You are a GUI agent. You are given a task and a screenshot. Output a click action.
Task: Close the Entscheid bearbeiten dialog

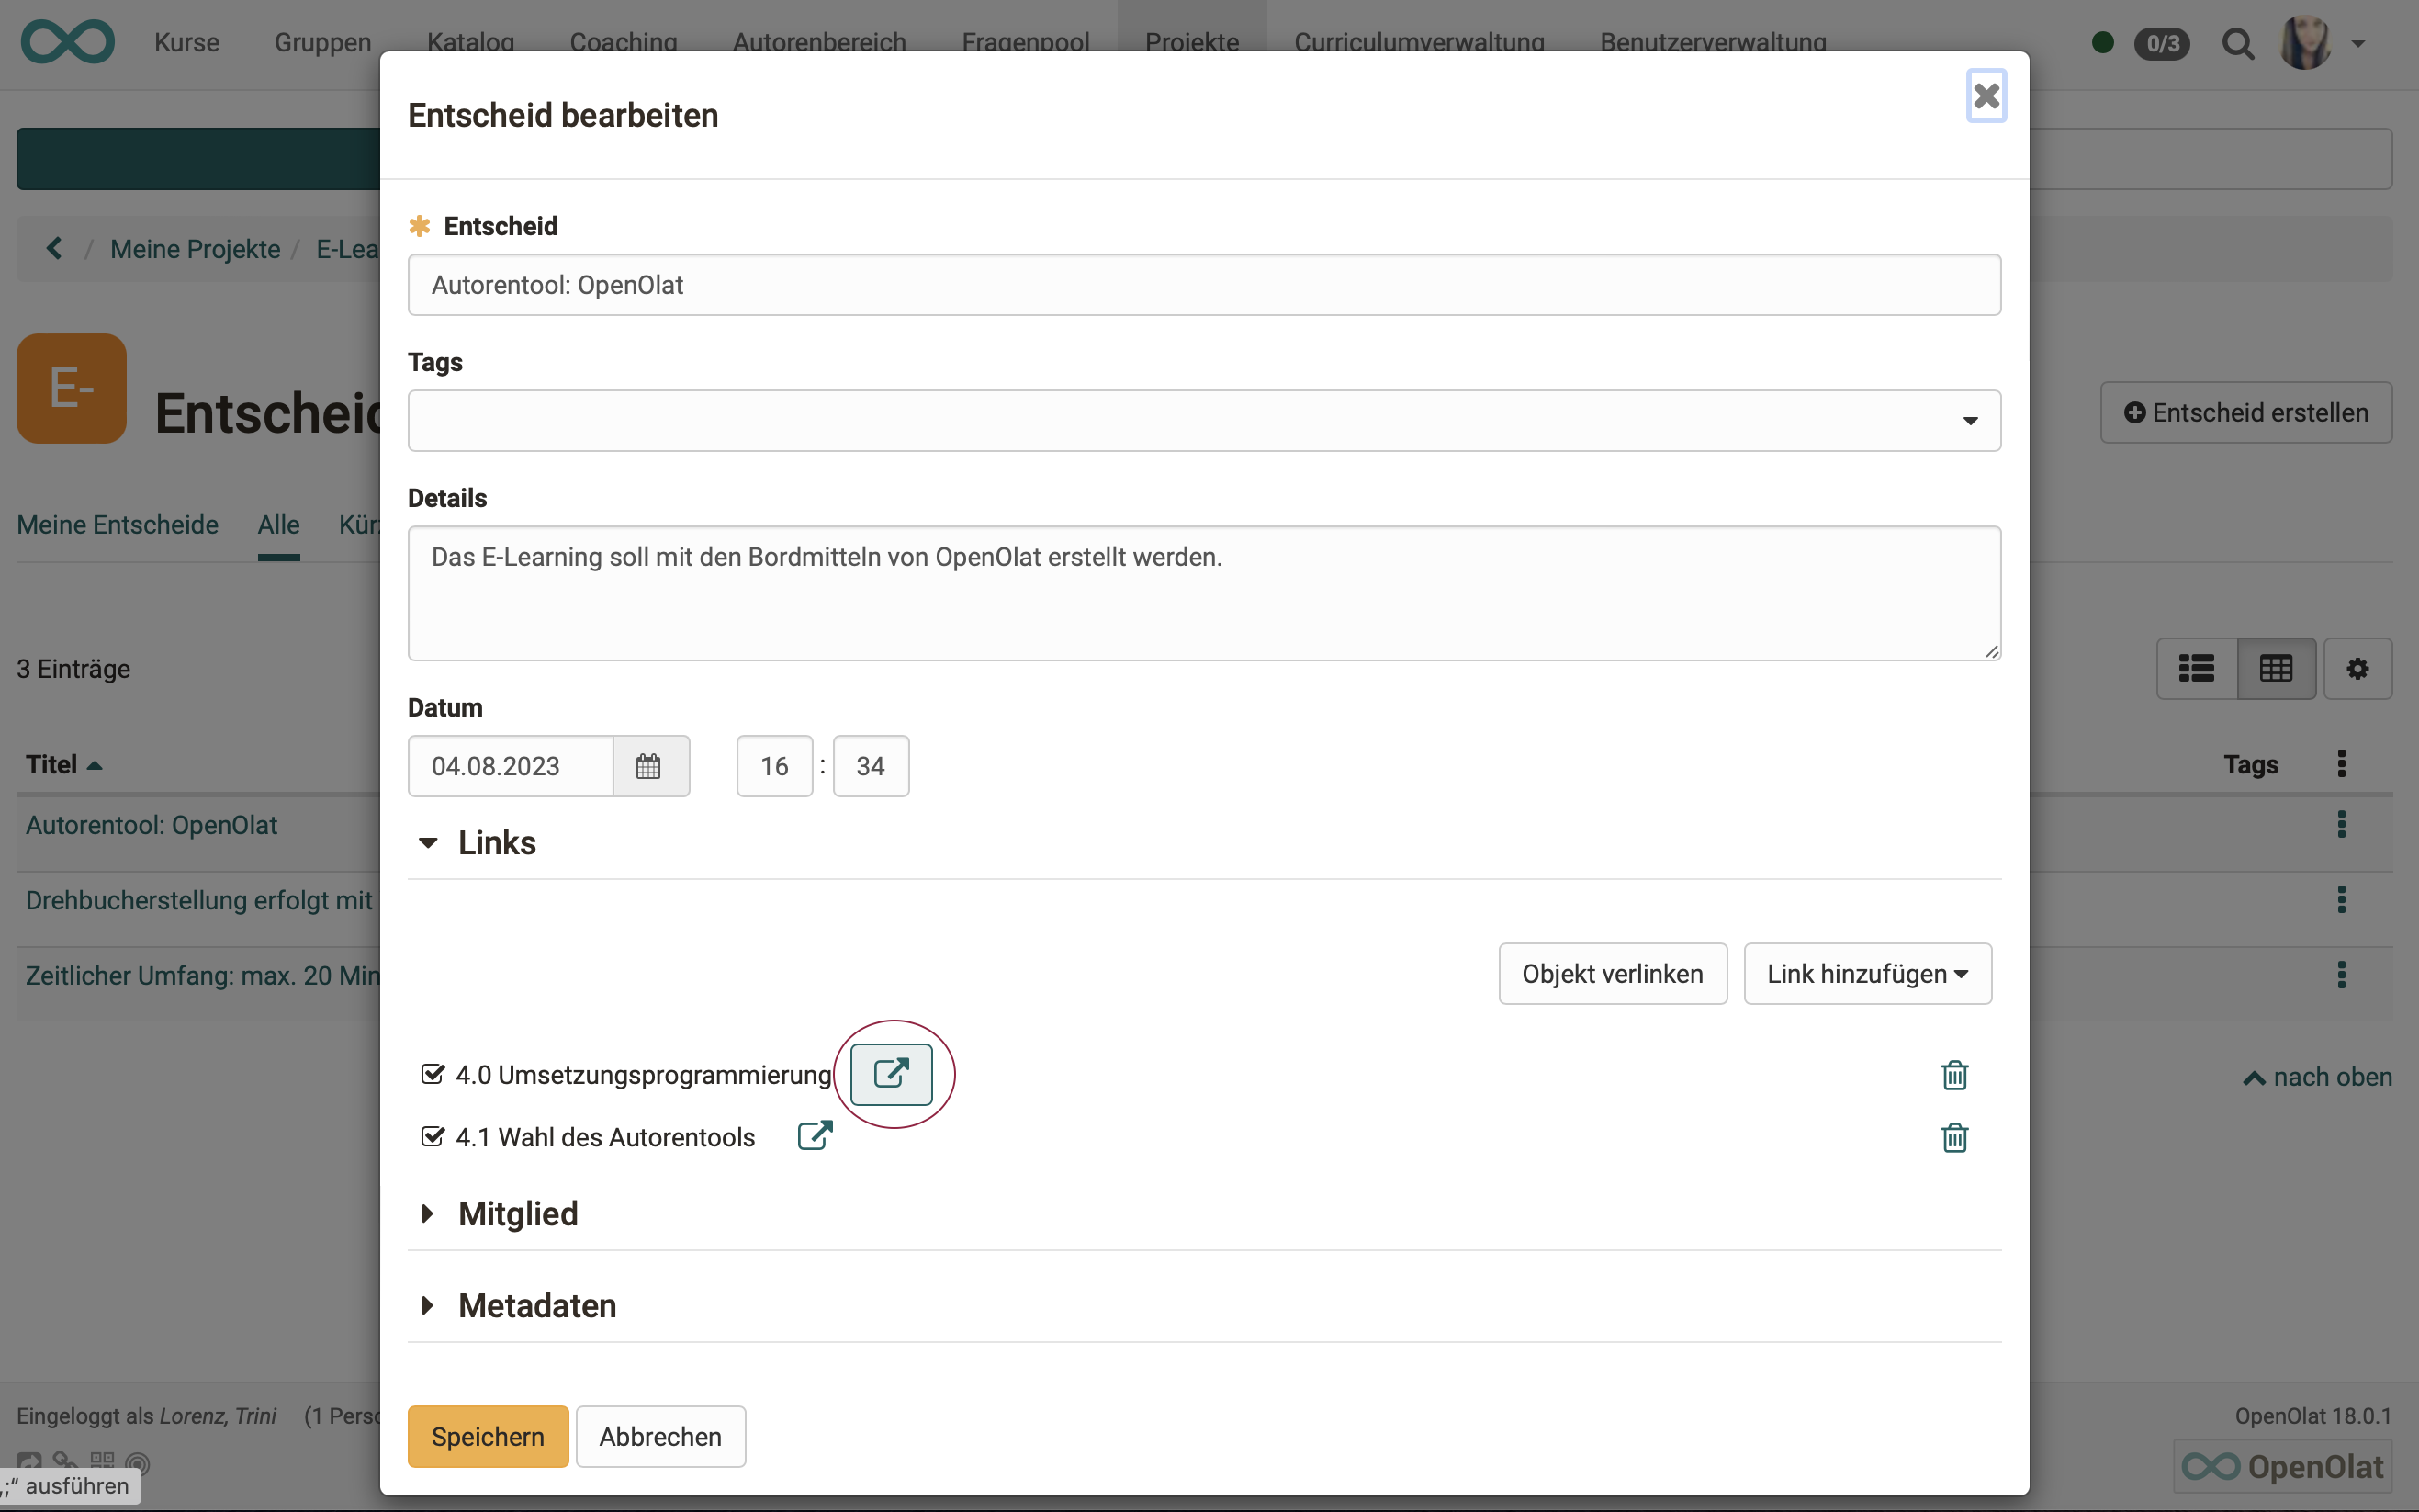1986,96
